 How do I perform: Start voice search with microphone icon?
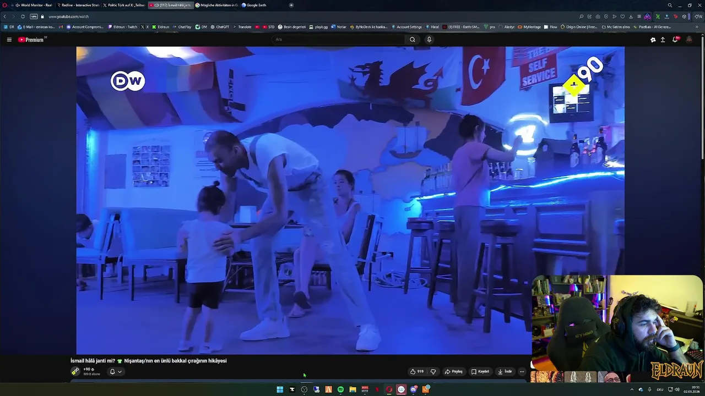[x=429, y=40]
